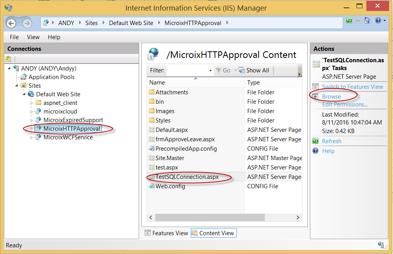Click the horizontal scrollbar right arrow
This screenshot has height=254, width=393.
(x=298, y=218)
